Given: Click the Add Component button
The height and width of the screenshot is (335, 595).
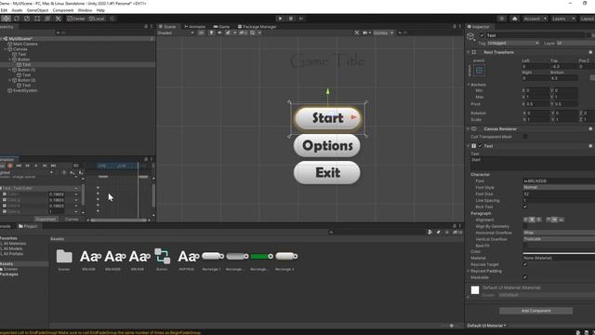Looking at the screenshot, I should (x=535, y=311).
